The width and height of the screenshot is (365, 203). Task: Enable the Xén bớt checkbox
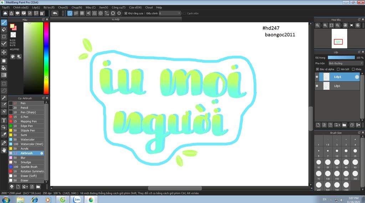pyautogui.click(x=338, y=69)
